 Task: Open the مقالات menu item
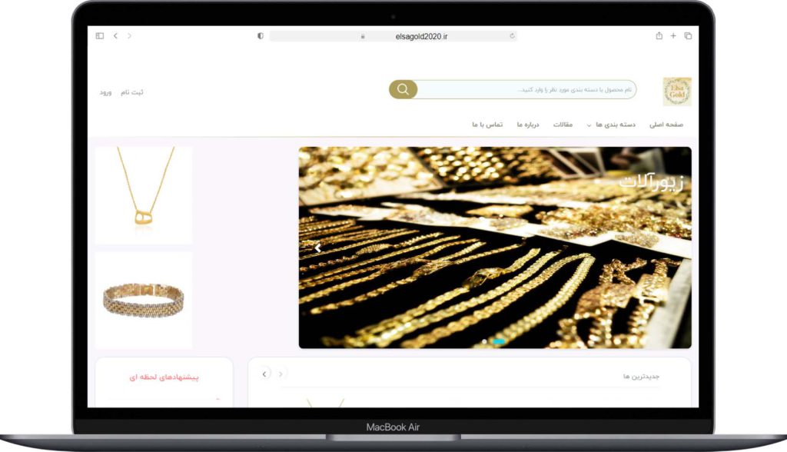click(563, 125)
